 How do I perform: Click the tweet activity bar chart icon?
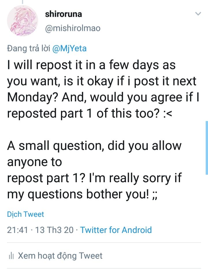tap(11, 256)
